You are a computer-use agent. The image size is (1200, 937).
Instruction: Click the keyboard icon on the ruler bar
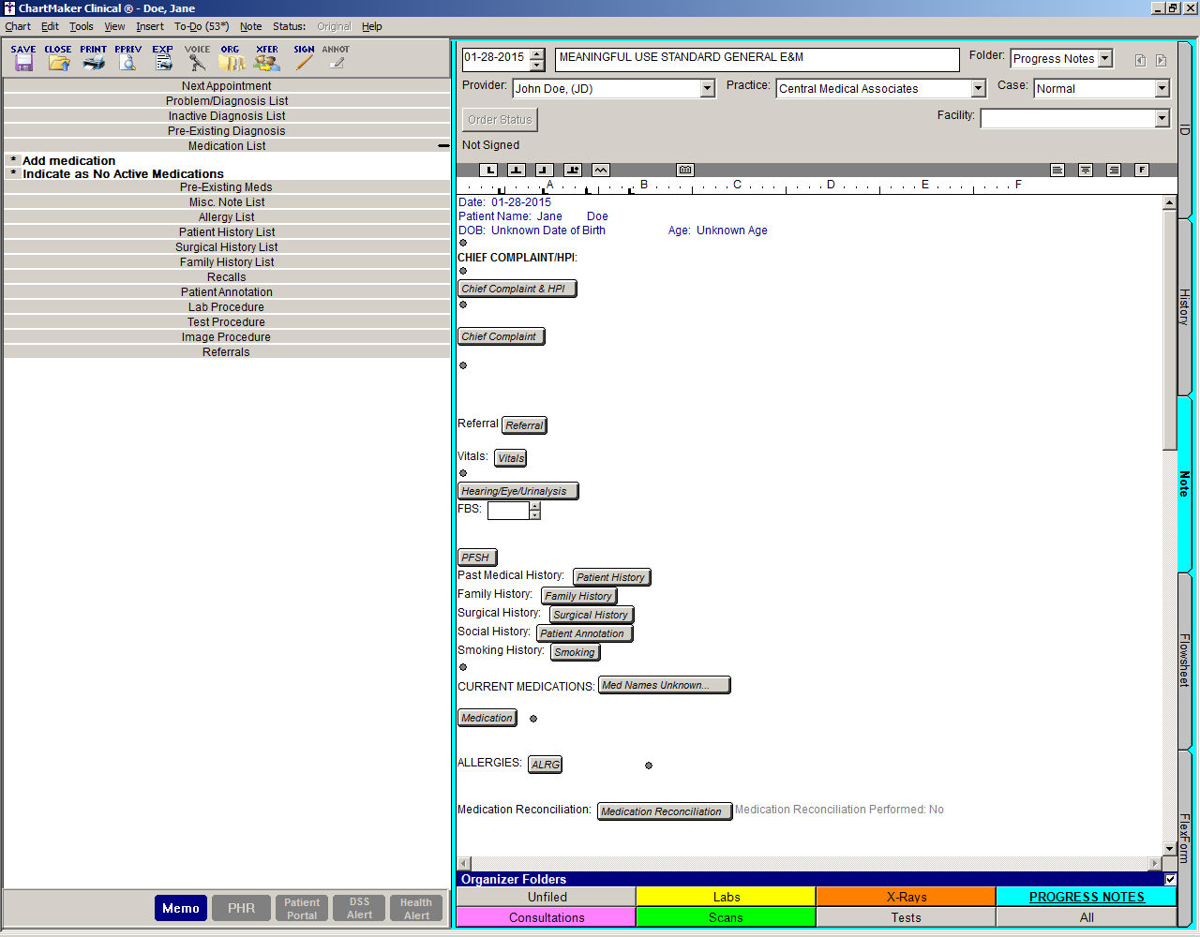685,170
